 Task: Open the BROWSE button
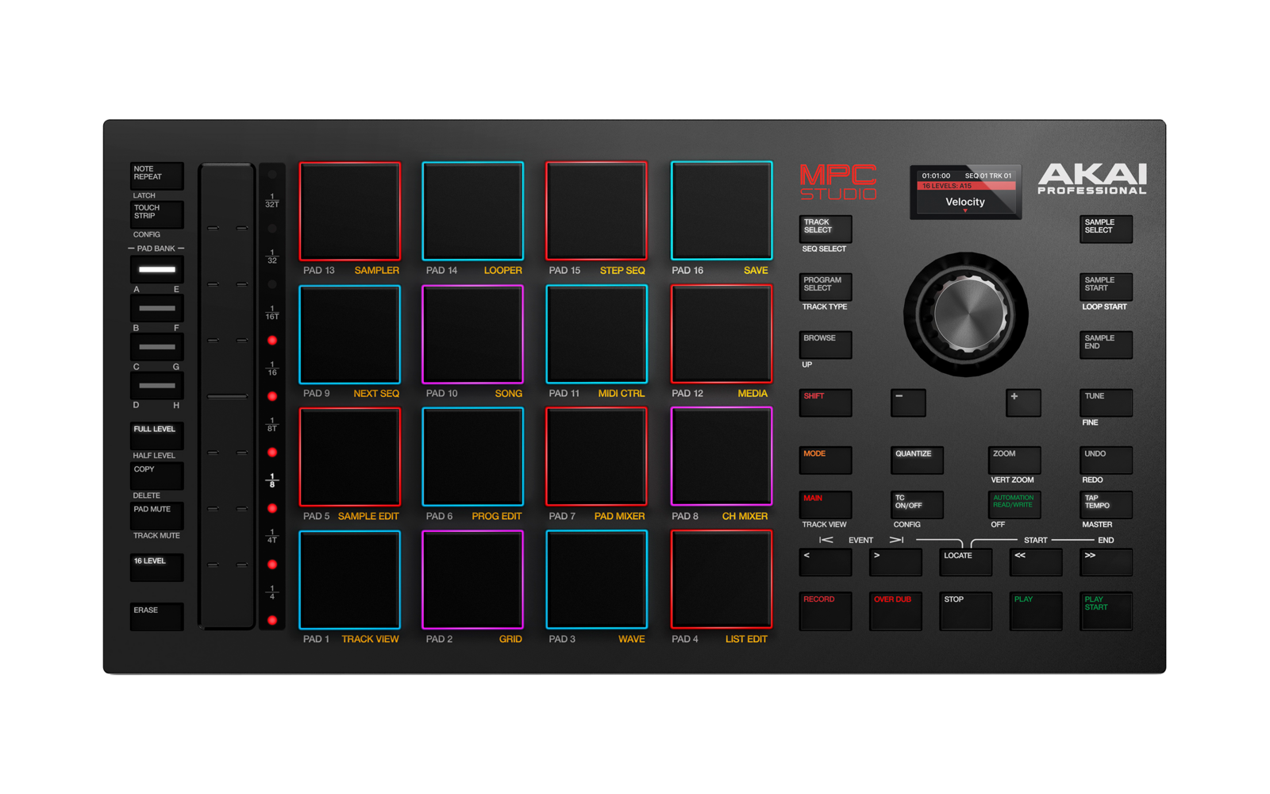(x=825, y=345)
